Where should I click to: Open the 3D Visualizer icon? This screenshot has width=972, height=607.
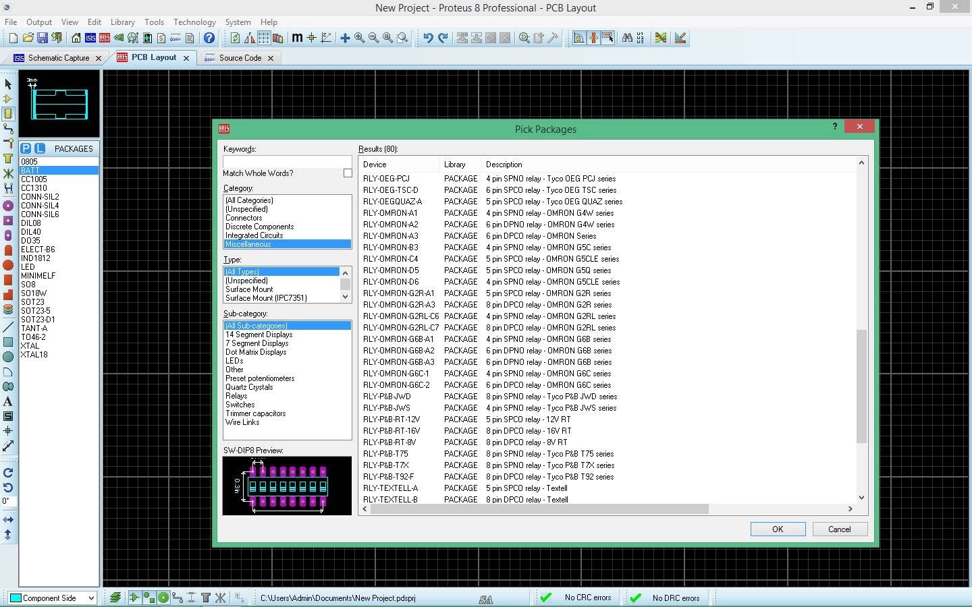tap(119, 38)
